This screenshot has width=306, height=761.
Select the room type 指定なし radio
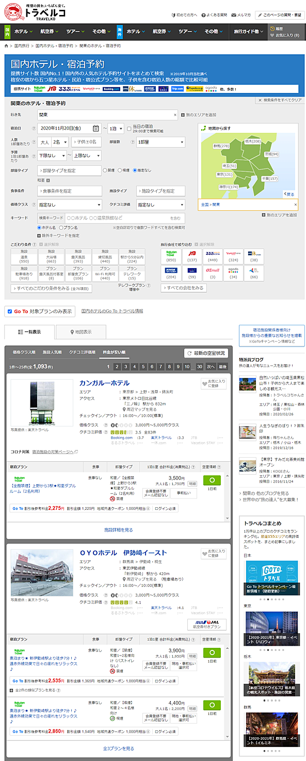pos(135,170)
